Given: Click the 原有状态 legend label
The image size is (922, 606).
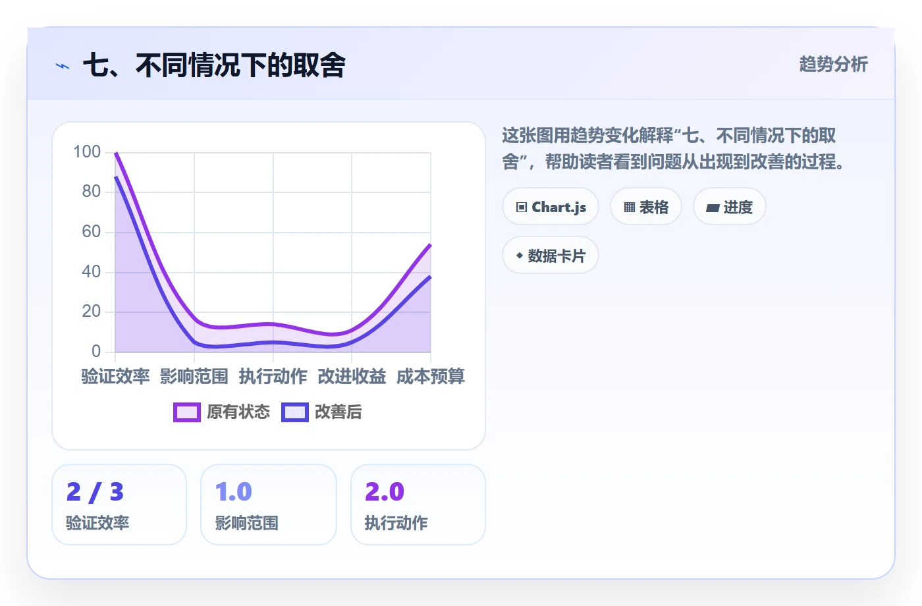Looking at the screenshot, I should tap(238, 412).
